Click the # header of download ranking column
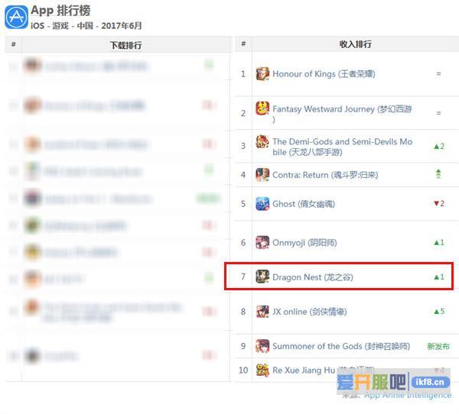Viewport: 459px width, 414px height. point(14,44)
